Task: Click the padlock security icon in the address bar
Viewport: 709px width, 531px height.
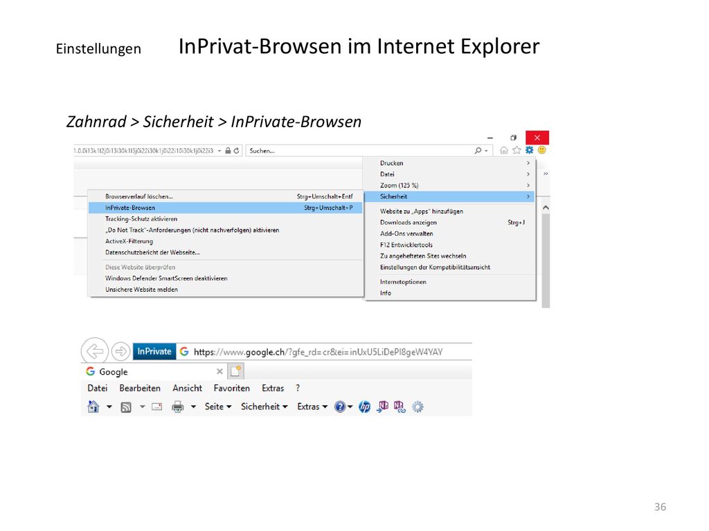Action: [x=228, y=150]
